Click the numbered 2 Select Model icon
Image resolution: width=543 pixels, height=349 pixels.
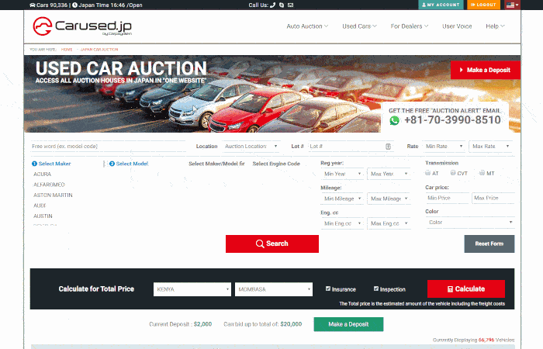[112, 164]
